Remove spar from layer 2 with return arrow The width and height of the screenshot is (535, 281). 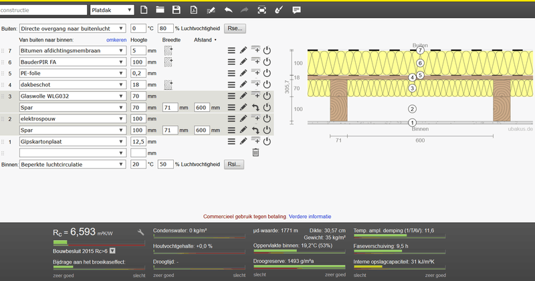[255, 130]
